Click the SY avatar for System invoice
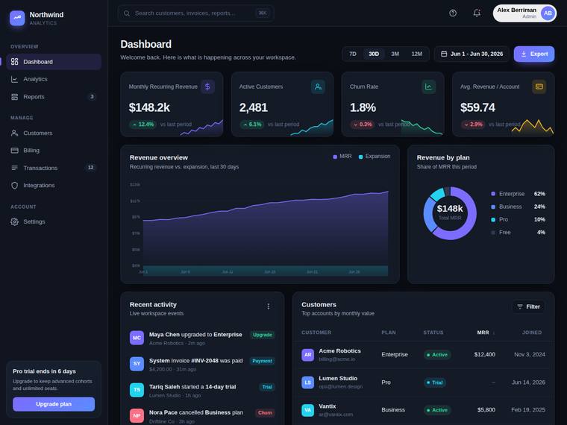The height and width of the screenshot is (425, 567). click(137, 364)
